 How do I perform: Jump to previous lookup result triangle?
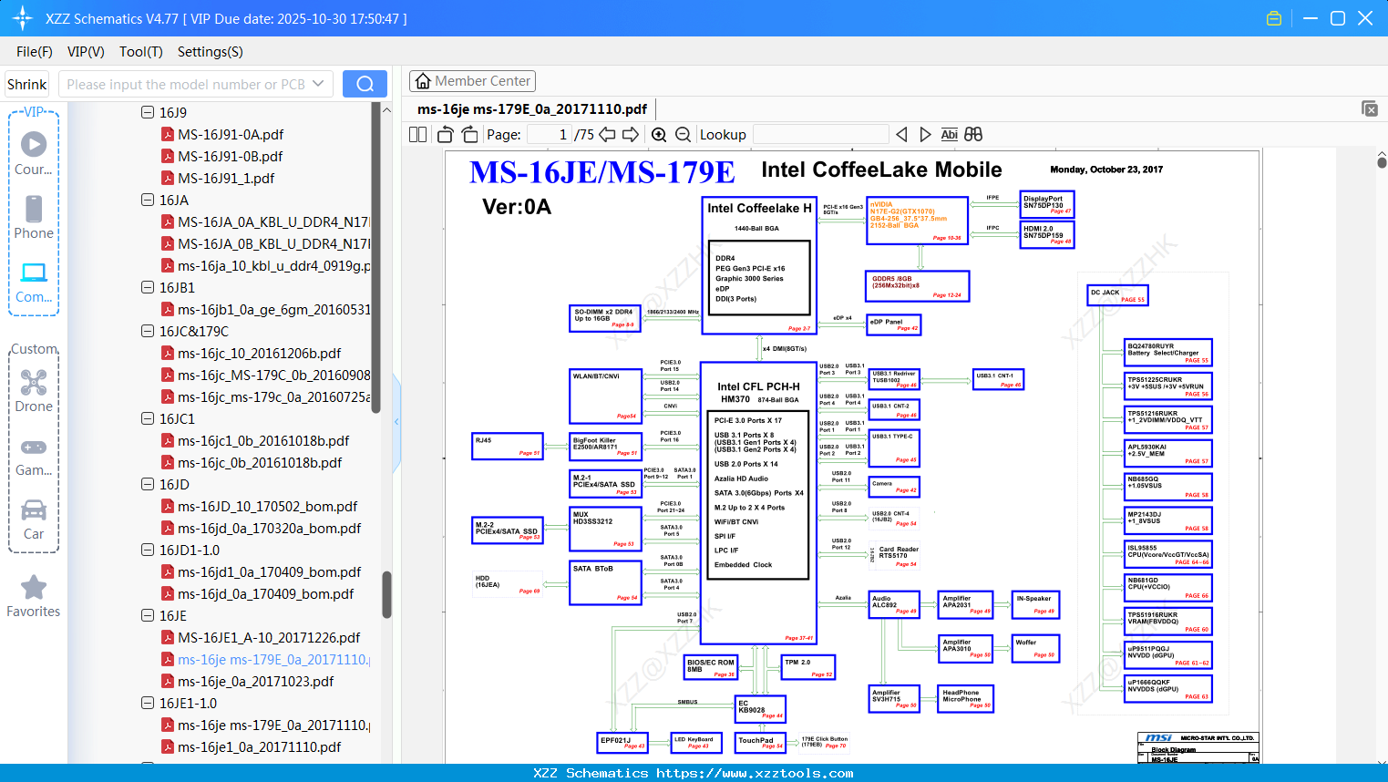tap(901, 134)
